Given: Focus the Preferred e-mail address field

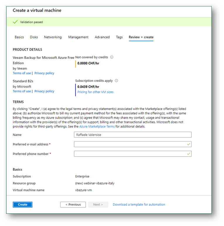Looking at the screenshot, I should pos(133,144).
